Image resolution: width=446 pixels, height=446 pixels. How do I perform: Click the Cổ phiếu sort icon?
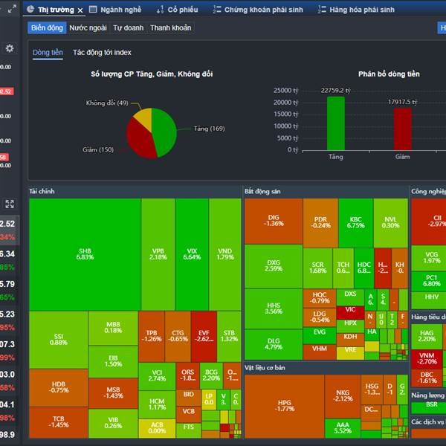160,10
